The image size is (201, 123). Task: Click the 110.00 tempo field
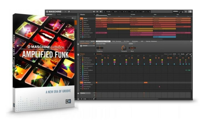pyautogui.click(x=108, y=12)
